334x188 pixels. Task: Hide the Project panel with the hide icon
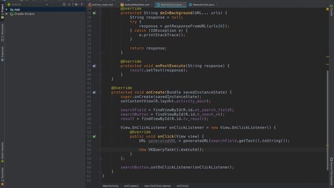pyautogui.click(x=82, y=4)
